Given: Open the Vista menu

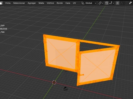Looking at the screenshot, I should [x=8, y=3].
